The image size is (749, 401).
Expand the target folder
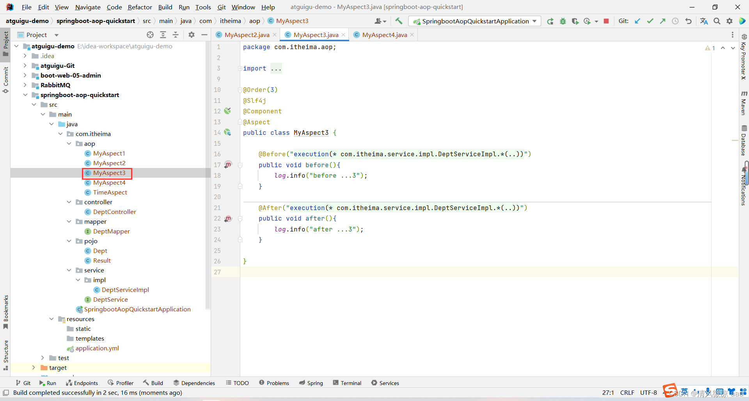coord(34,367)
